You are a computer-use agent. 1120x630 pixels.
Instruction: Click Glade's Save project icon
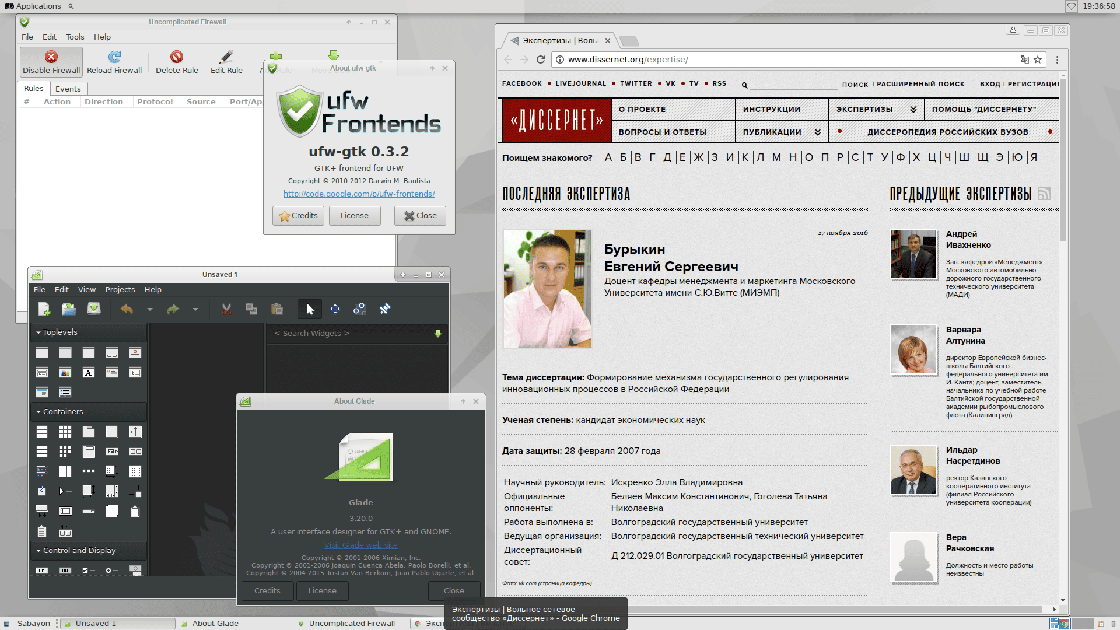[93, 309]
